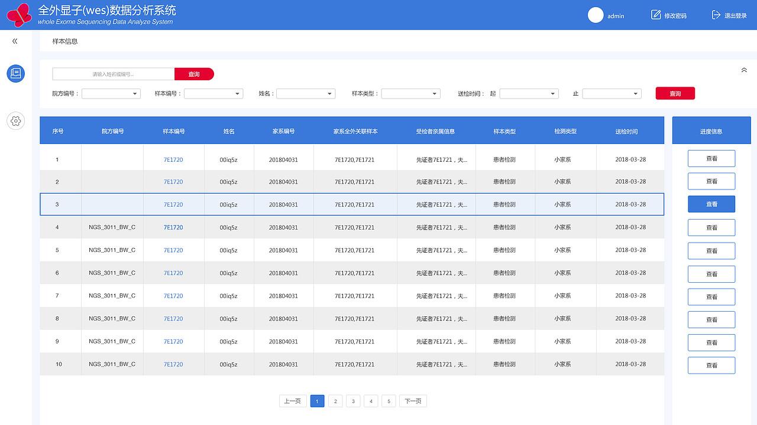The image size is (757, 425).
Task: Open sample link 7E1720 in row 1
Action: [173, 159]
